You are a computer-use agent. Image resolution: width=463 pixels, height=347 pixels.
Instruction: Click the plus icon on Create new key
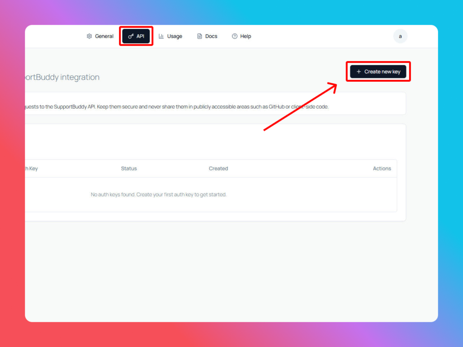[x=359, y=71]
